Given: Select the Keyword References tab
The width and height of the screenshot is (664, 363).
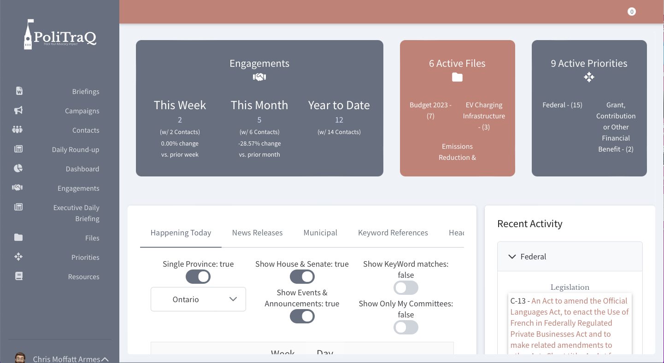Looking at the screenshot, I should pos(393,233).
